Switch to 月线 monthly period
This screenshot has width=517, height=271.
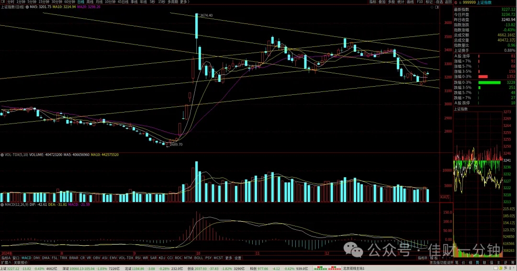[x=99, y=2]
